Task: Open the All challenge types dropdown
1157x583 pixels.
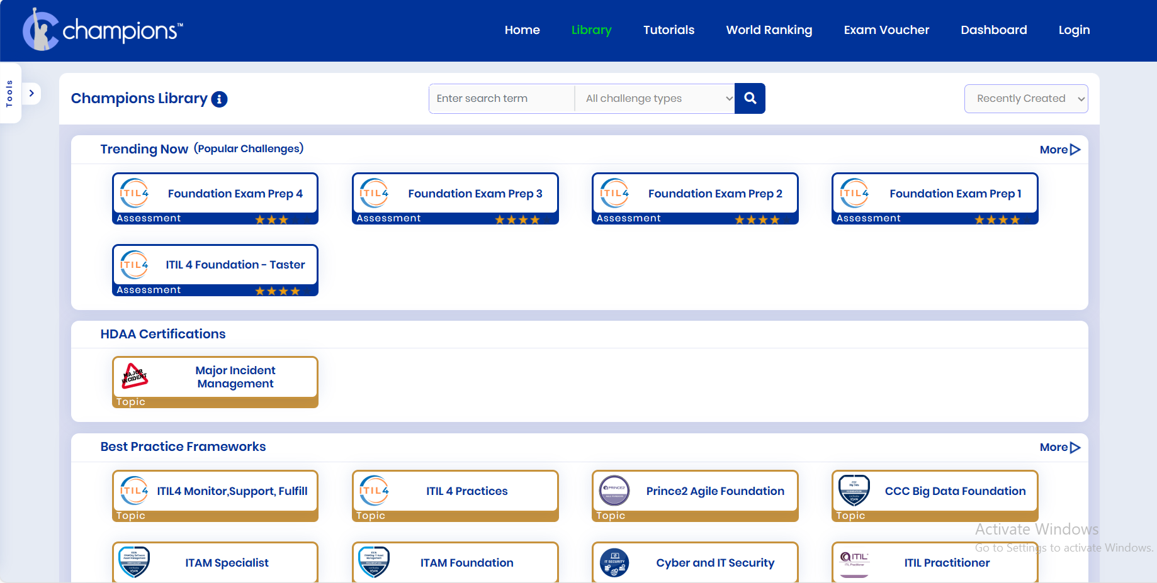Action: pos(655,99)
